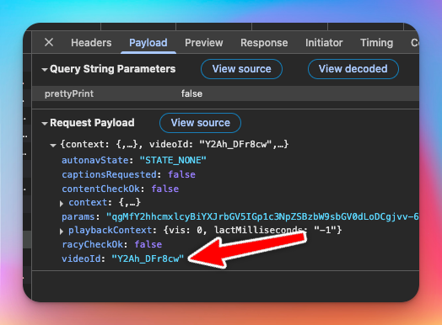The height and width of the screenshot is (325, 442).
Task: Collapse the Request Payload section
Action: (44, 123)
